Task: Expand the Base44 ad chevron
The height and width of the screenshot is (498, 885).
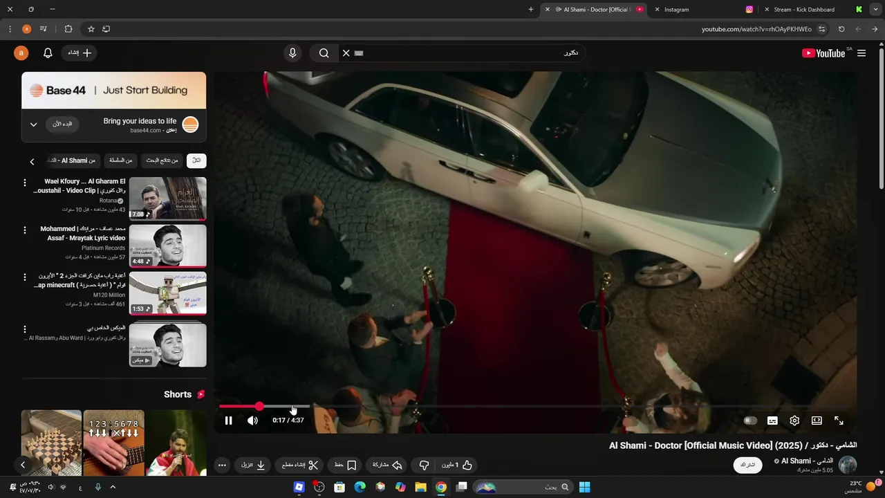Action: 33,124
